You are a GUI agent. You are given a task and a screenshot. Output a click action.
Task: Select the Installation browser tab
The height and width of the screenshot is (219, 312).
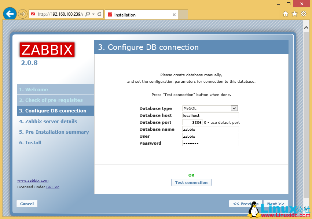[136, 15]
